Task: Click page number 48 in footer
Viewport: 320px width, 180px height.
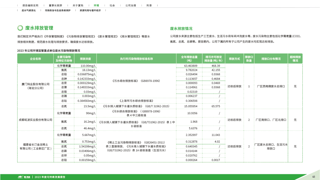Action: pyautogui.click(x=314, y=177)
